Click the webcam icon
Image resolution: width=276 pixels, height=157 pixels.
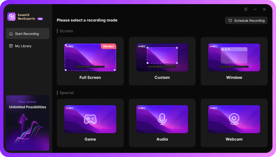(x=234, y=119)
